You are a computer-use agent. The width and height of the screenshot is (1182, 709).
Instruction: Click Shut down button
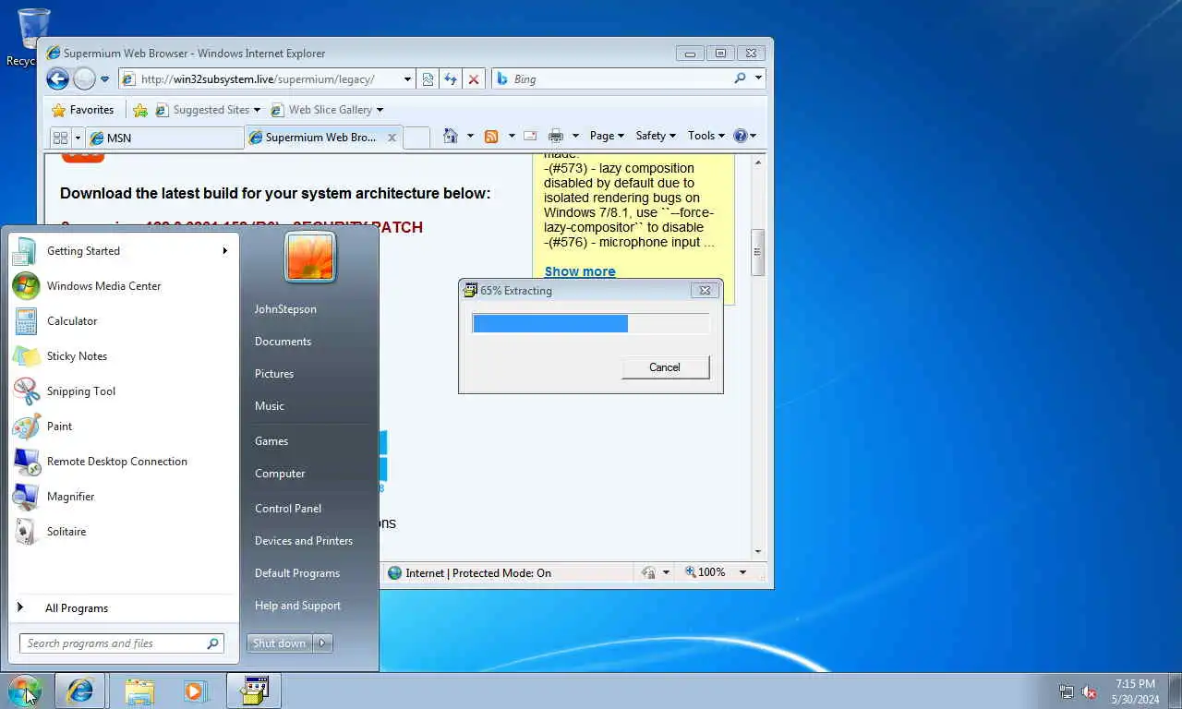pos(280,643)
